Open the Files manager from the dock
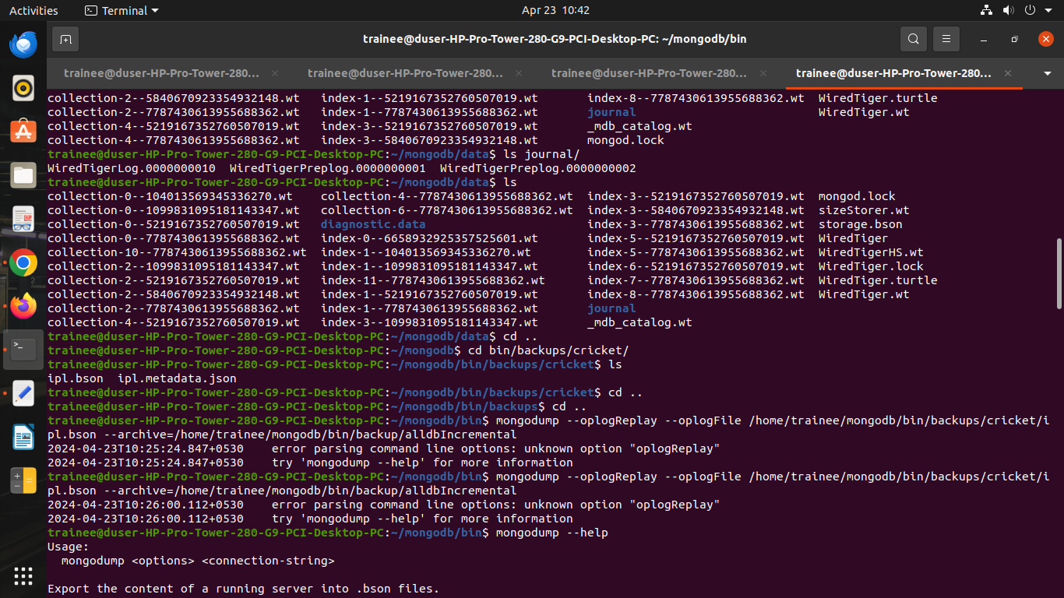 click(x=23, y=175)
